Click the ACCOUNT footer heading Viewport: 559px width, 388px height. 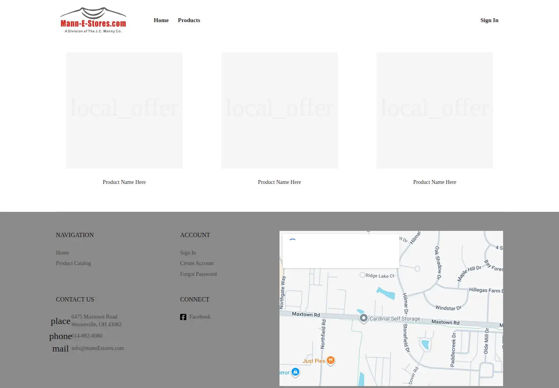(x=195, y=235)
